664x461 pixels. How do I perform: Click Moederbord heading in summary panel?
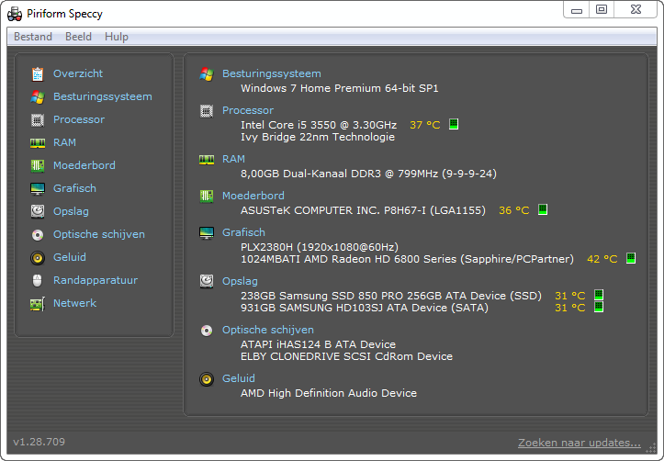coord(253,196)
